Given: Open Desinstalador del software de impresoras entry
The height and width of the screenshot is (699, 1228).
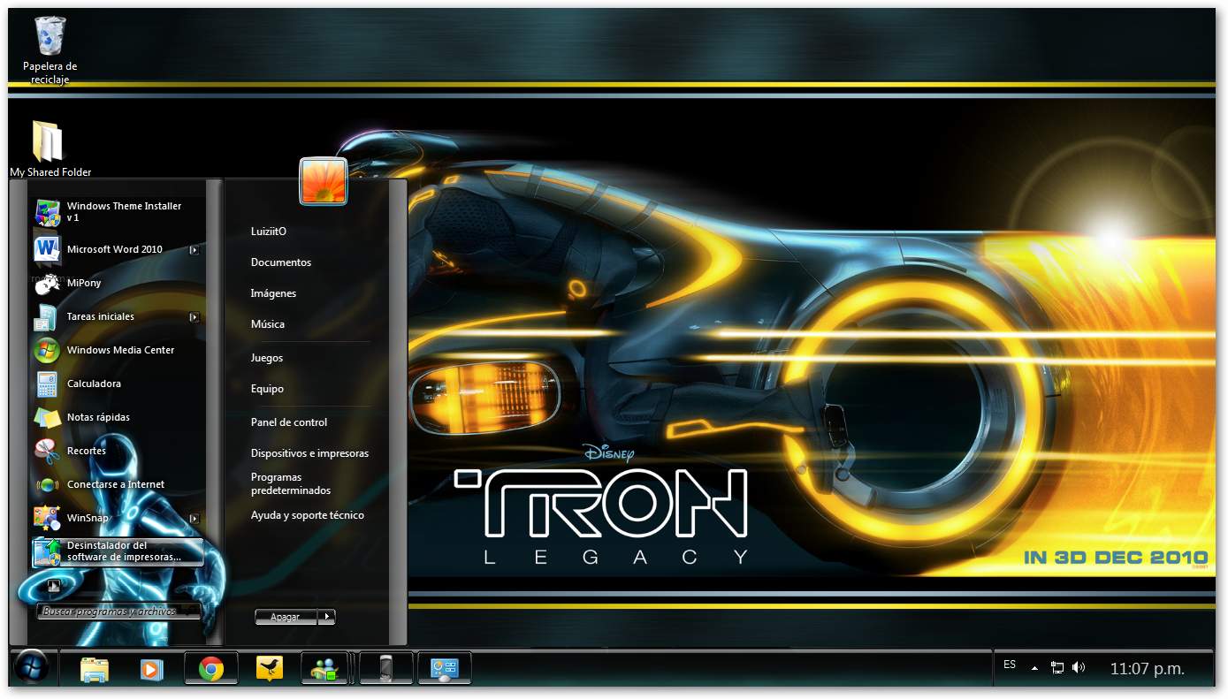Looking at the screenshot, I should 118,551.
